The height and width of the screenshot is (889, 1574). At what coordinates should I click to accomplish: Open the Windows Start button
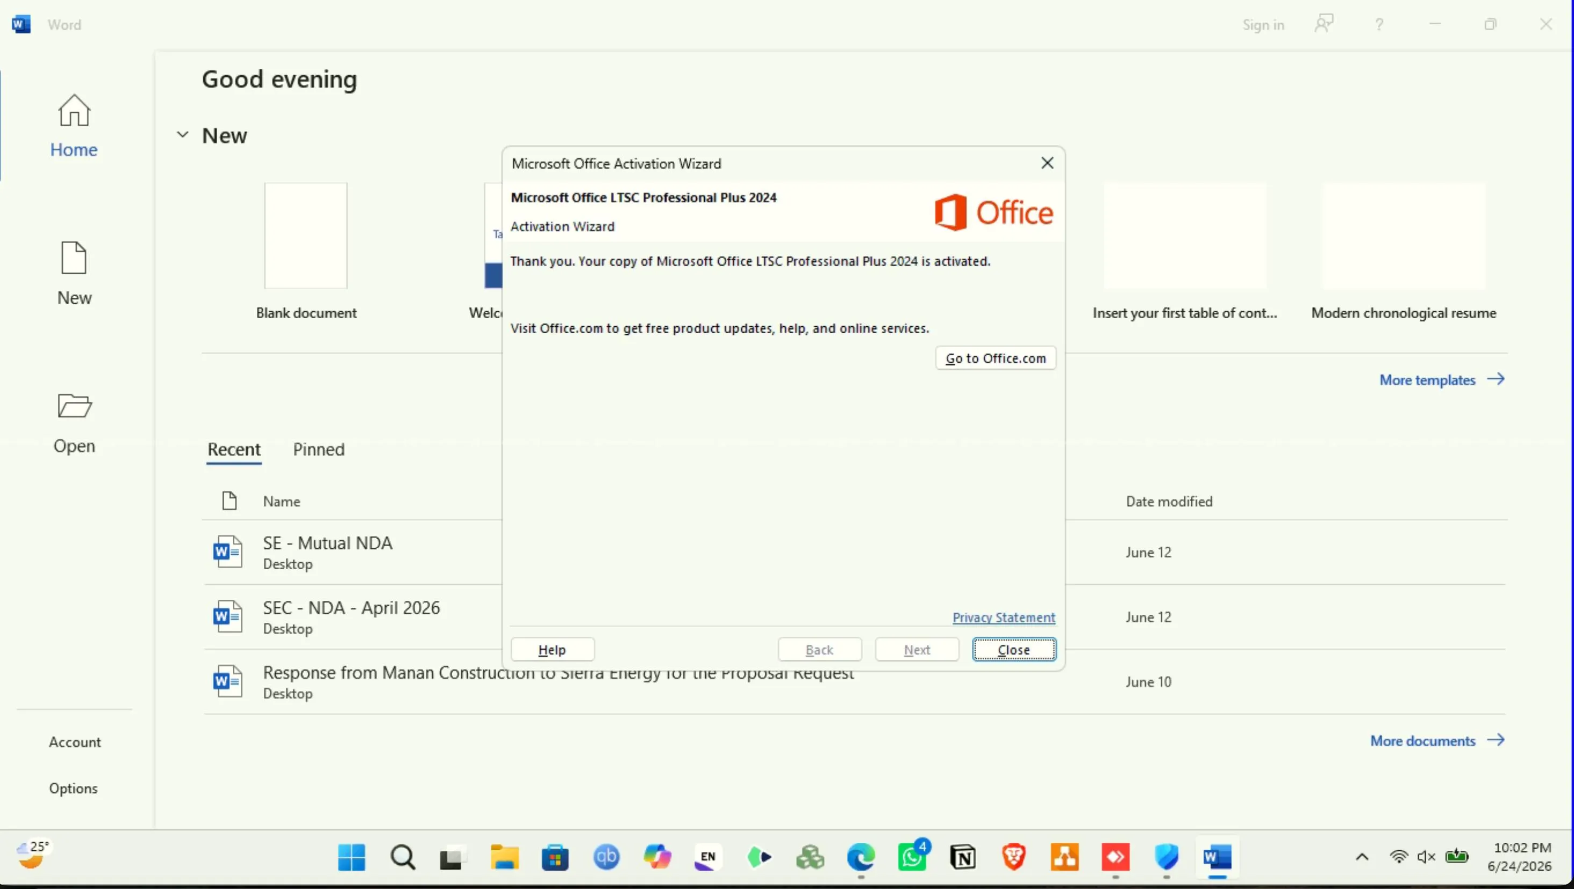pos(352,858)
